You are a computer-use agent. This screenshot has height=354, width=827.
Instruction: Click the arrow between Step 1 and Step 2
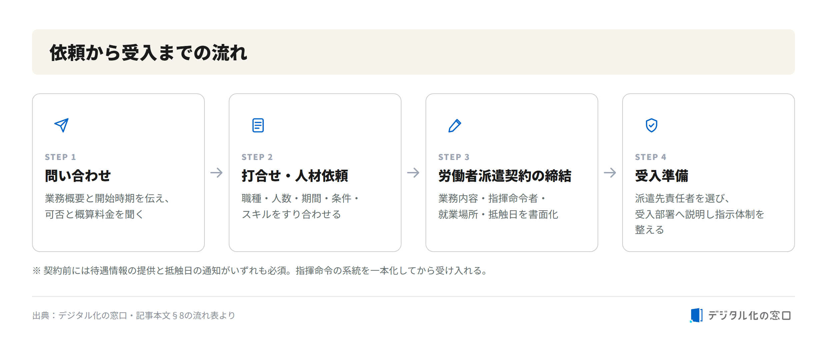pyautogui.click(x=216, y=173)
